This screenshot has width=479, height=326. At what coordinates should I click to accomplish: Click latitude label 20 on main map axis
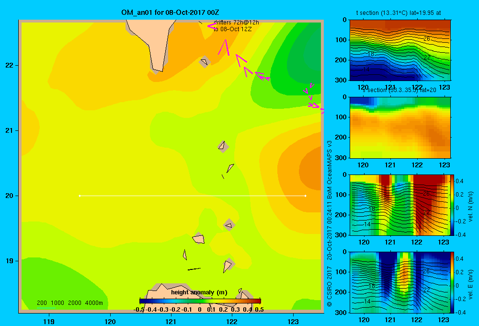[x=10, y=196]
